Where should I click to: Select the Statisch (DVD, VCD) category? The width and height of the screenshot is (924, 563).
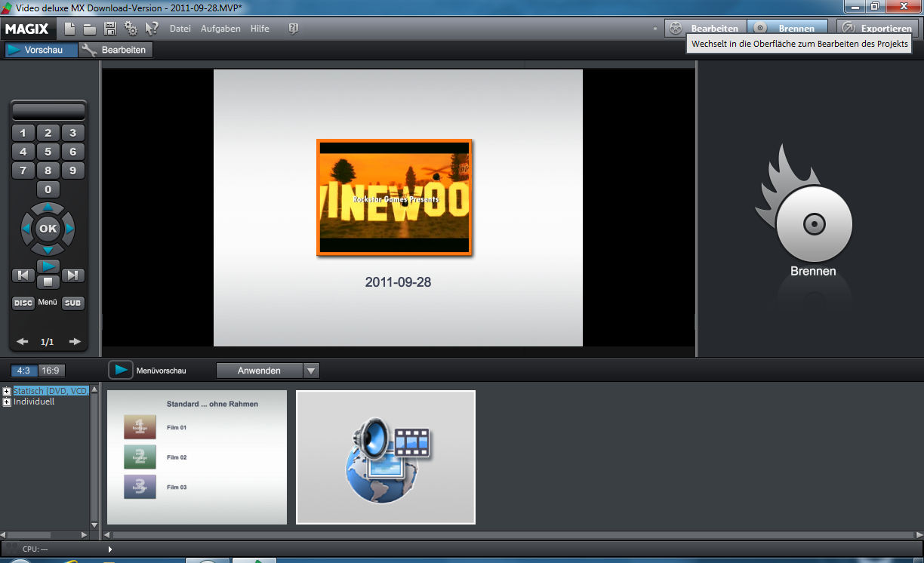click(51, 391)
